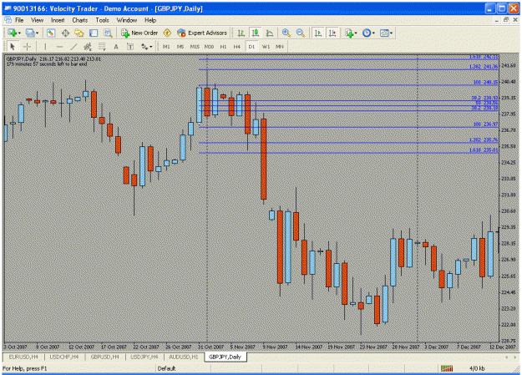This screenshot has width=522, height=375.
Task: Open the Market Watch window icon
Action: click(51, 33)
